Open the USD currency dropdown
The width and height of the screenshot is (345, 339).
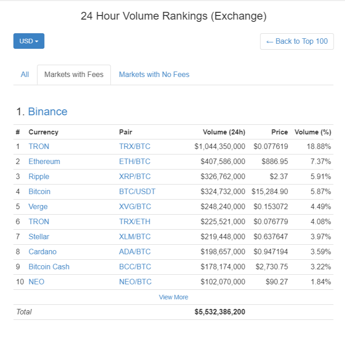[x=29, y=41]
